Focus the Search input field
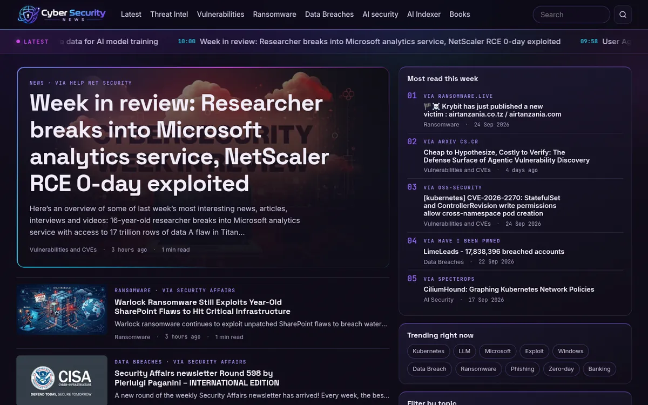 tap(571, 15)
